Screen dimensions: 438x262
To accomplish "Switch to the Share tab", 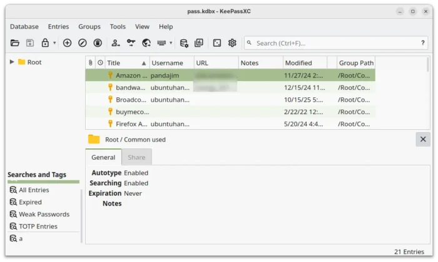I will pyautogui.click(x=136, y=158).
